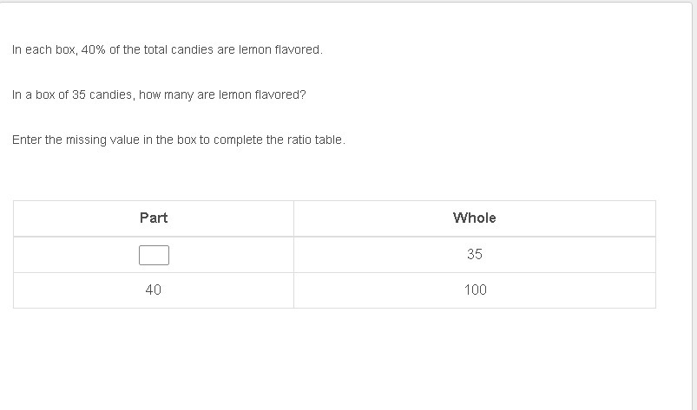The image size is (697, 410).
Task: Click 'in the box' within the instruction
Action: pos(169,140)
